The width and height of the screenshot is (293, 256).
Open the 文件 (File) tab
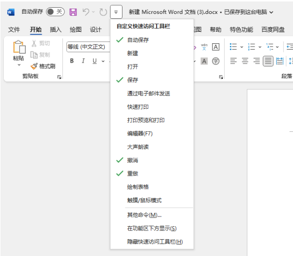(x=14, y=29)
